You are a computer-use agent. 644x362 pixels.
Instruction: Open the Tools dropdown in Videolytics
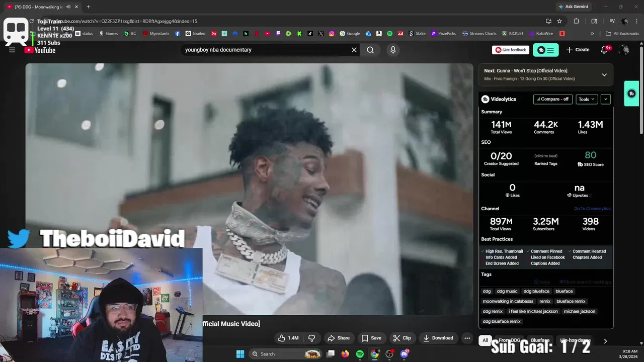(x=587, y=99)
